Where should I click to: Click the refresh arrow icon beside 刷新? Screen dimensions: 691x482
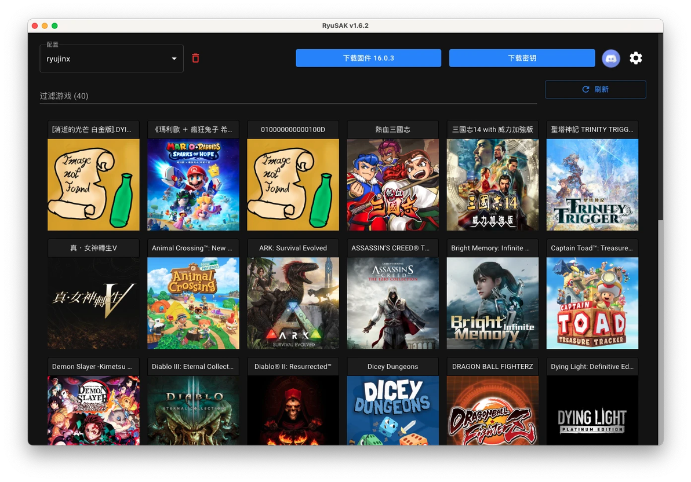[x=585, y=89]
